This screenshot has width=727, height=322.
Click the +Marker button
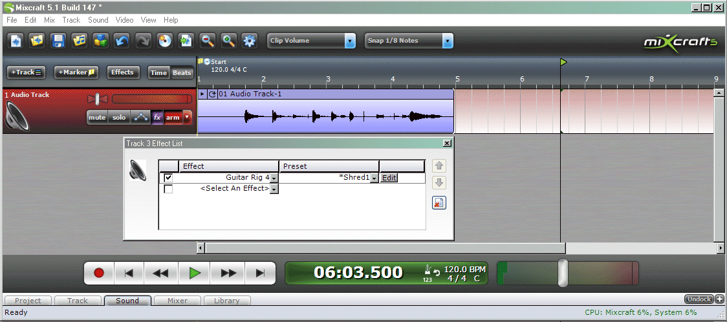[76, 72]
